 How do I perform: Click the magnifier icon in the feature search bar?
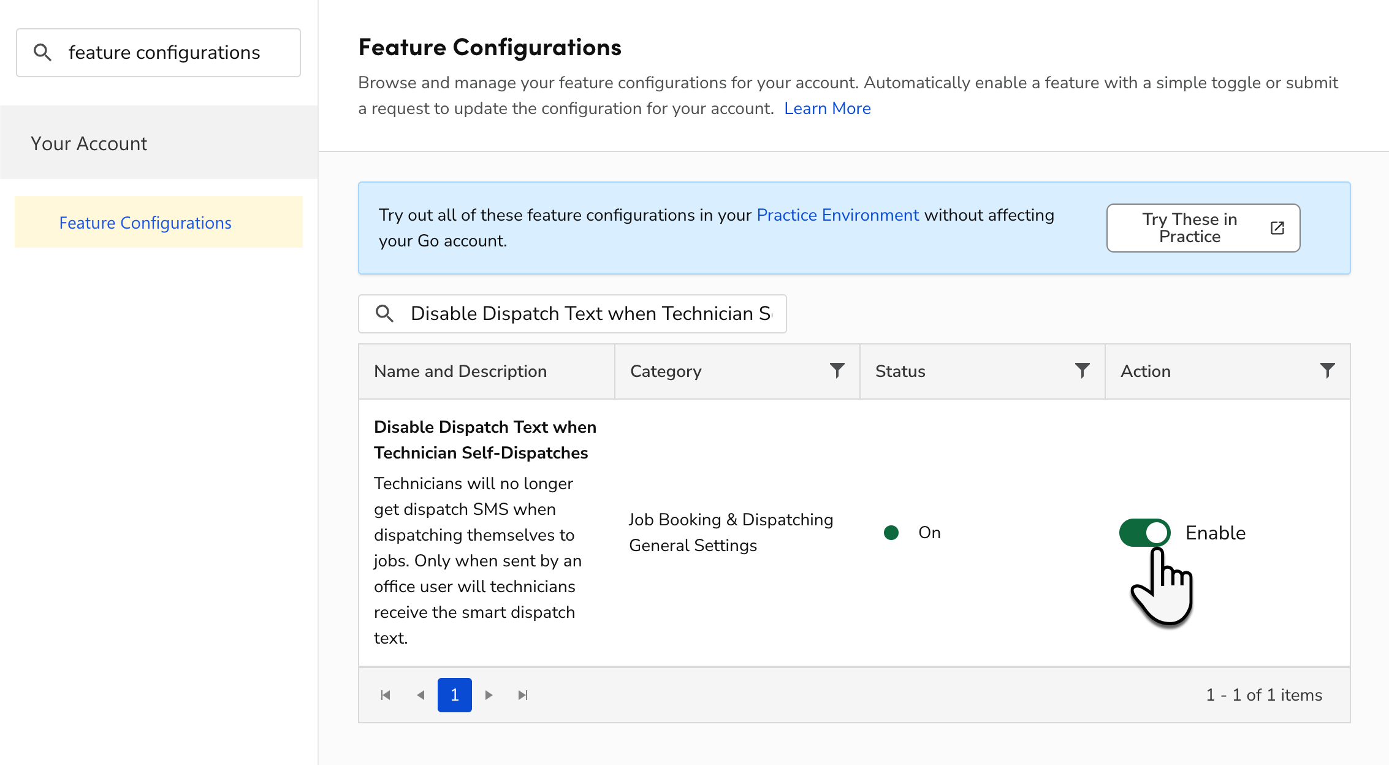tap(384, 313)
